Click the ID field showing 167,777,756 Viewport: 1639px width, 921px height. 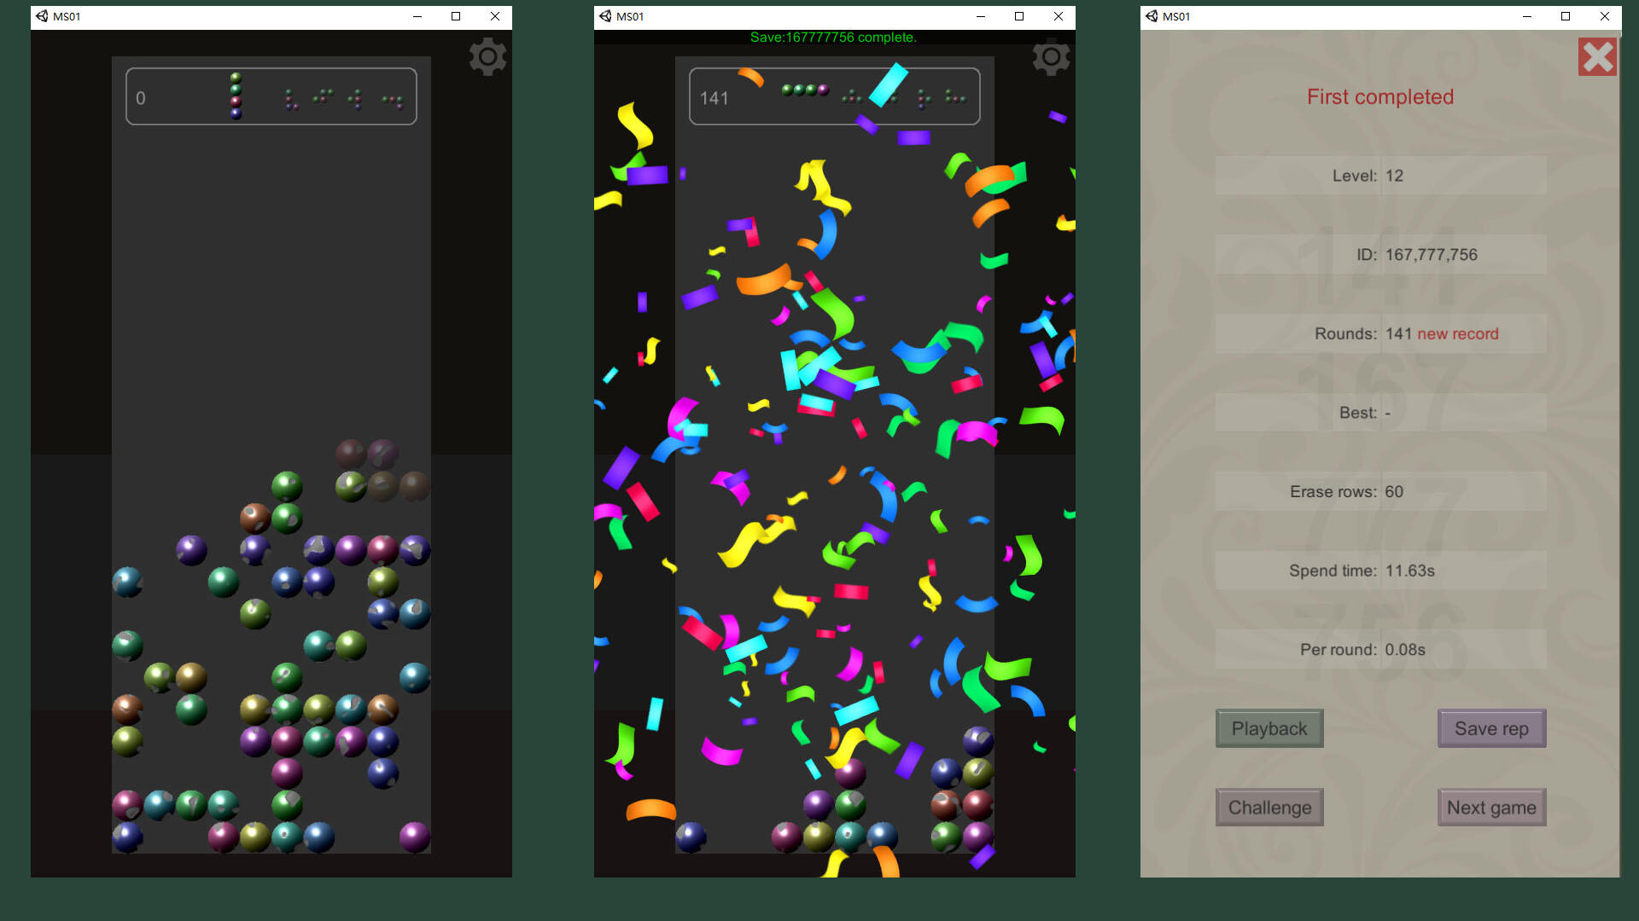1380,254
